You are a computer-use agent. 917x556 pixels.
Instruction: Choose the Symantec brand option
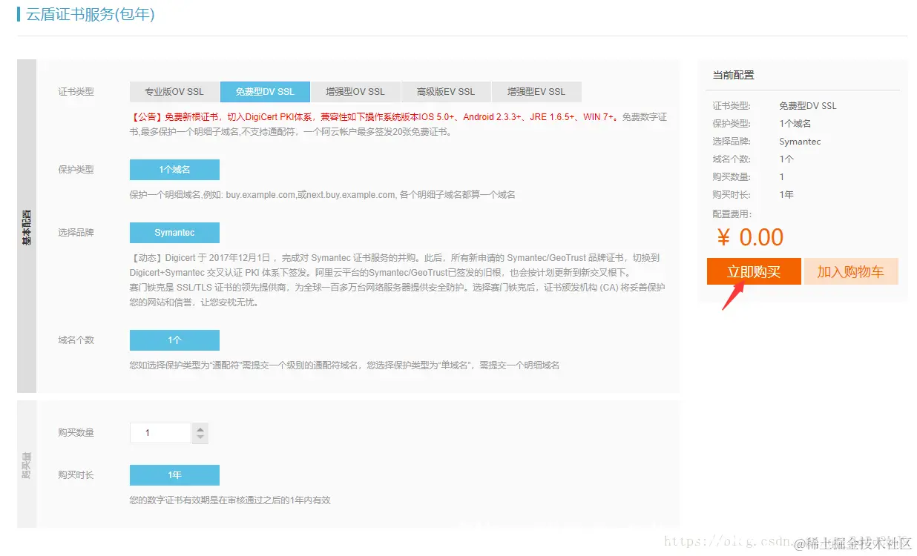(174, 233)
